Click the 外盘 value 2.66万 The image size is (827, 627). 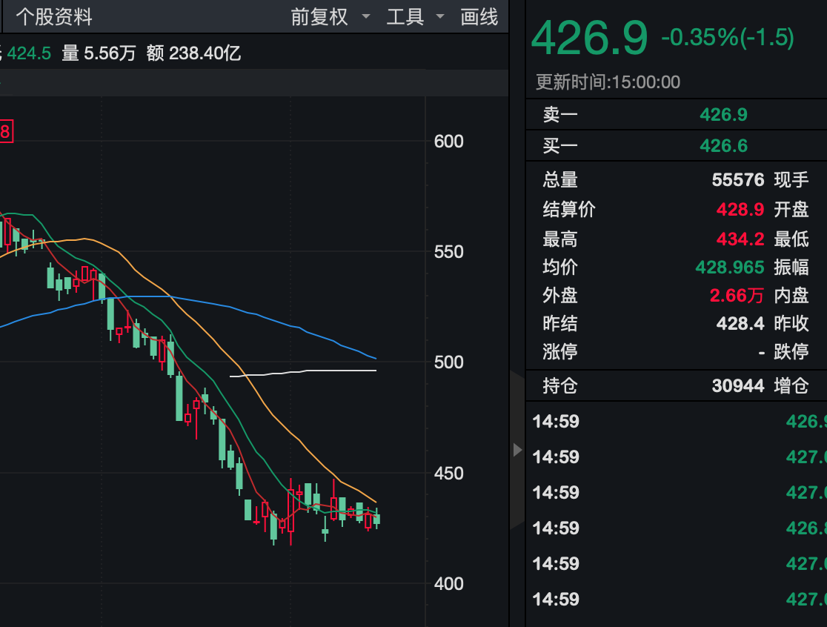pos(737,295)
